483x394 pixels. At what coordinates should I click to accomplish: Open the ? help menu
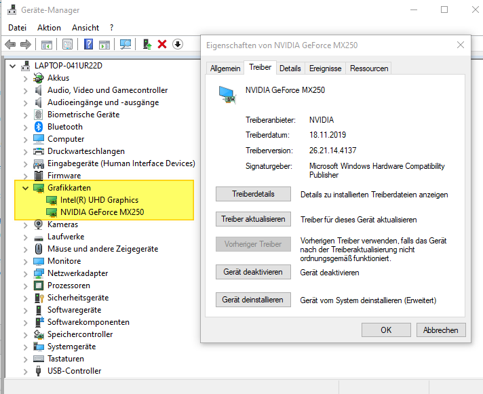coord(111,28)
